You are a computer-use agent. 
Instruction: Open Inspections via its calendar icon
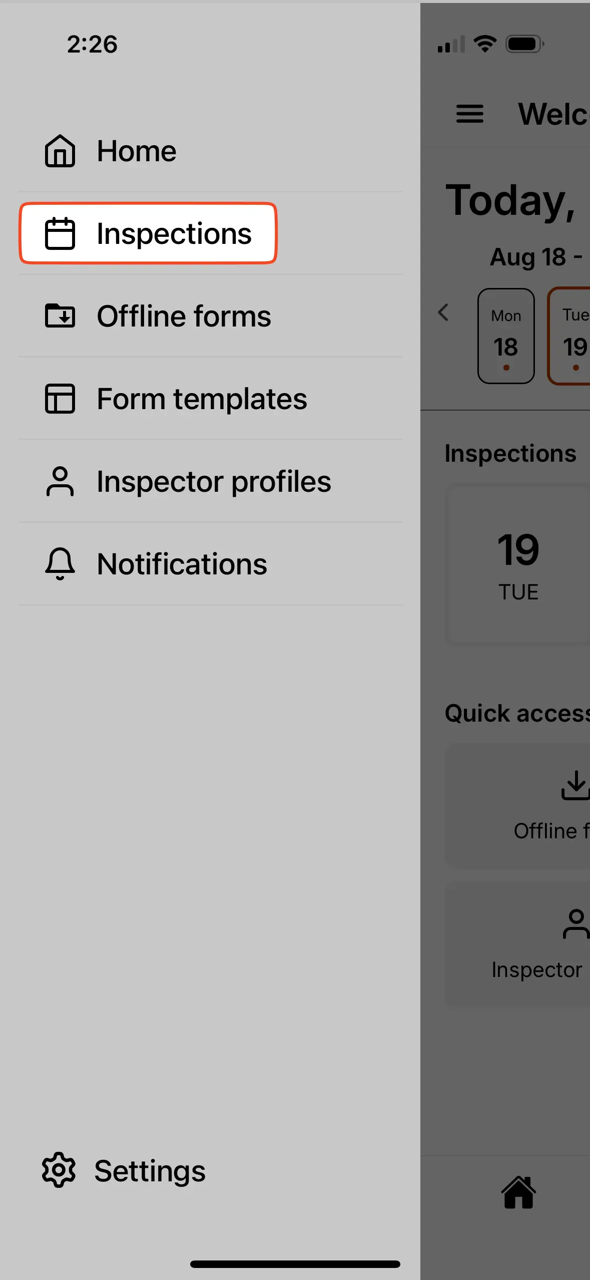(60, 233)
